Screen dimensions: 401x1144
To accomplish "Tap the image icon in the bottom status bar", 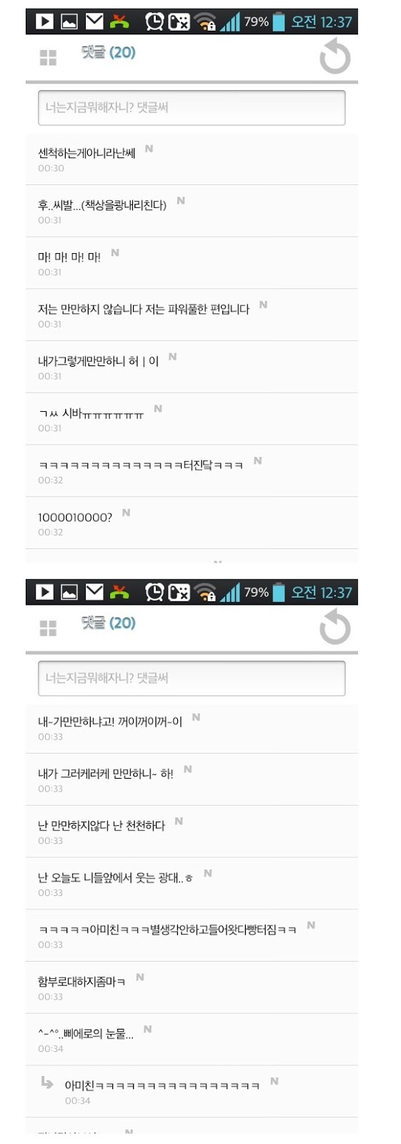I will point(69,592).
